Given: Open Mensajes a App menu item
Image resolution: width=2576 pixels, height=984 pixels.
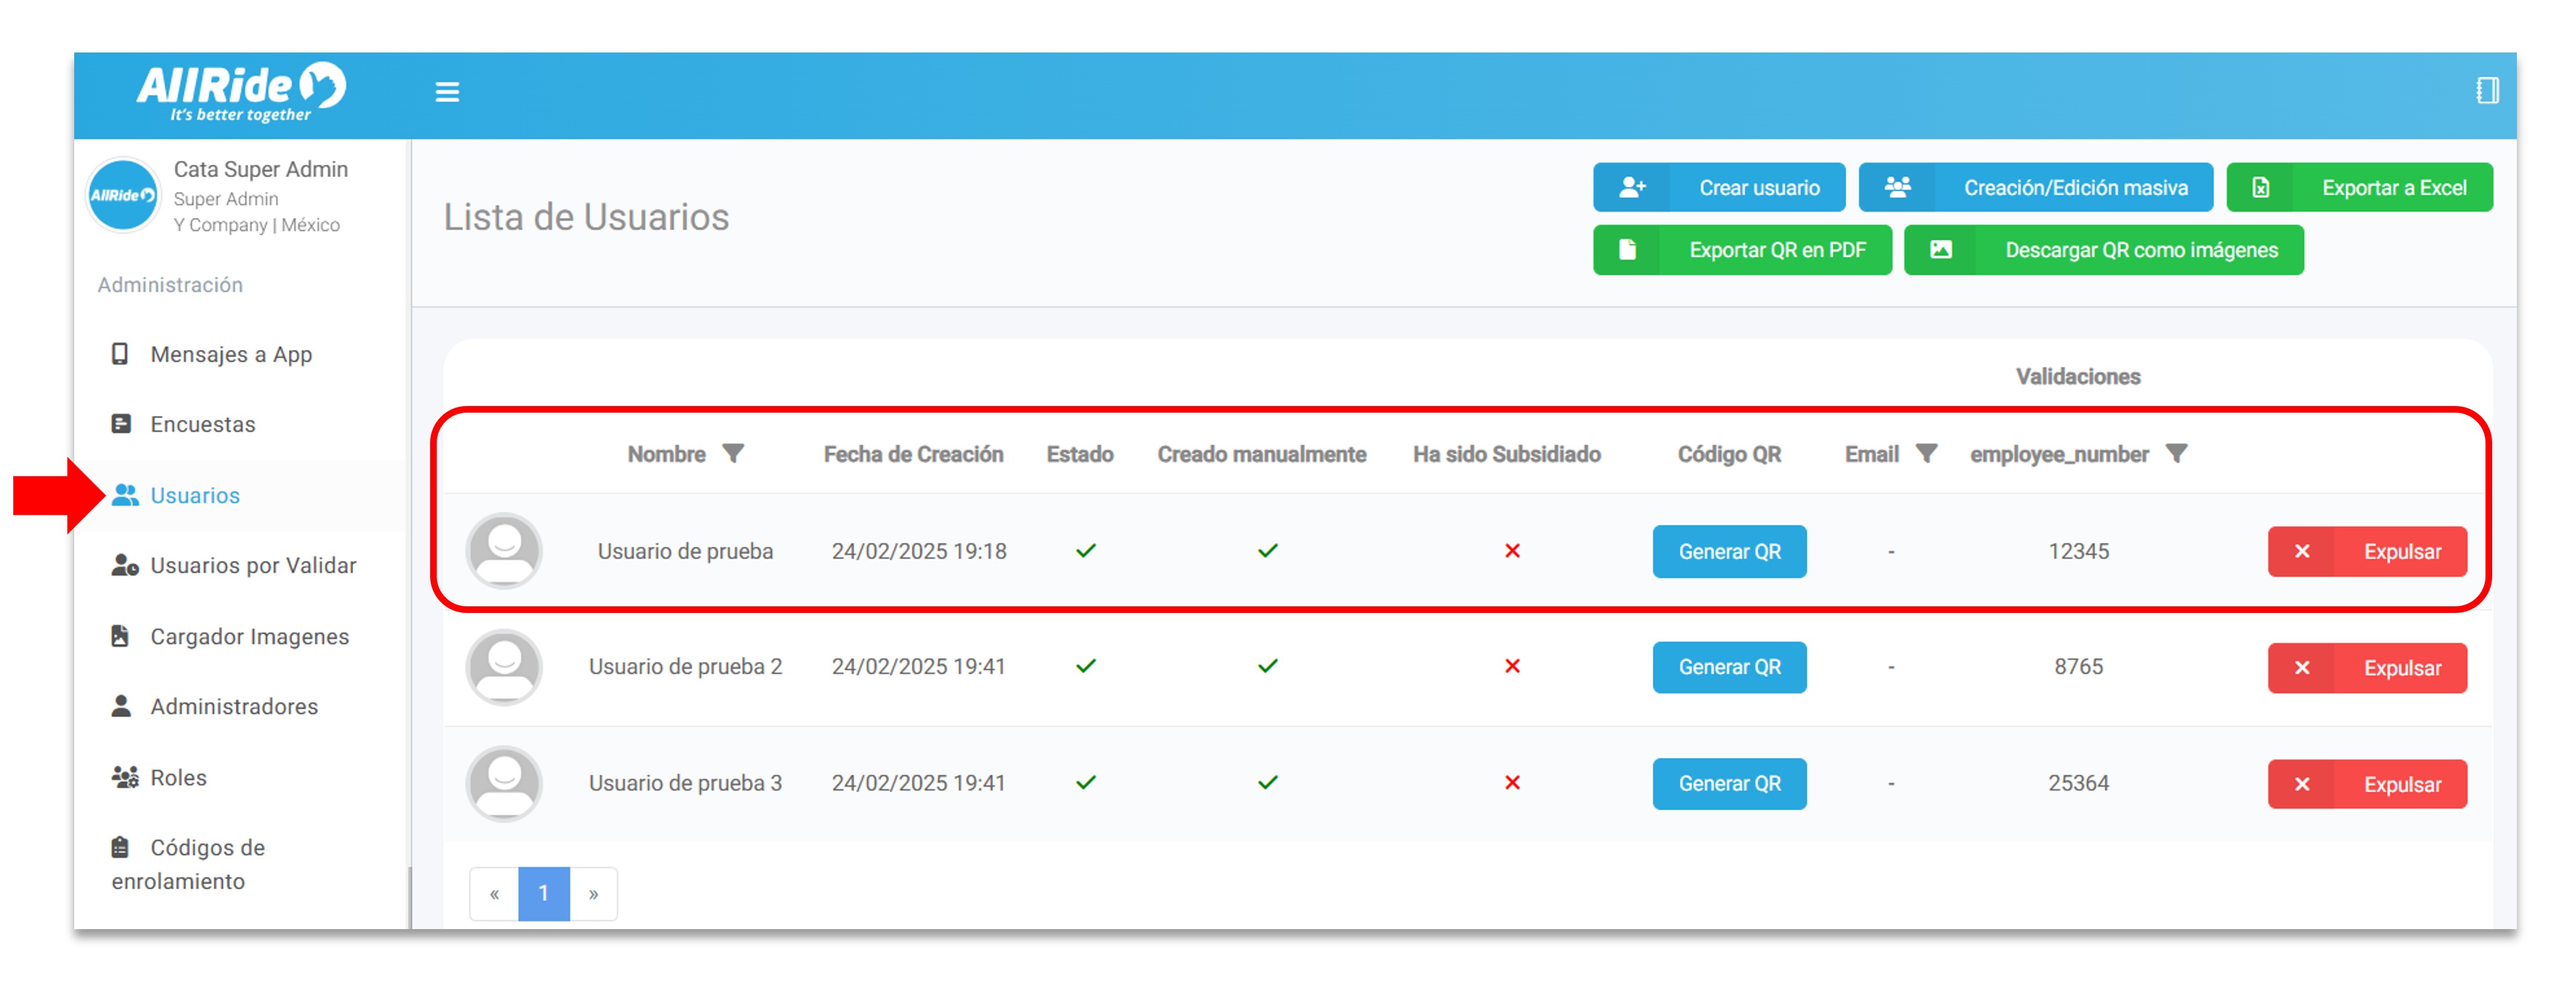Looking at the screenshot, I should click(x=230, y=354).
